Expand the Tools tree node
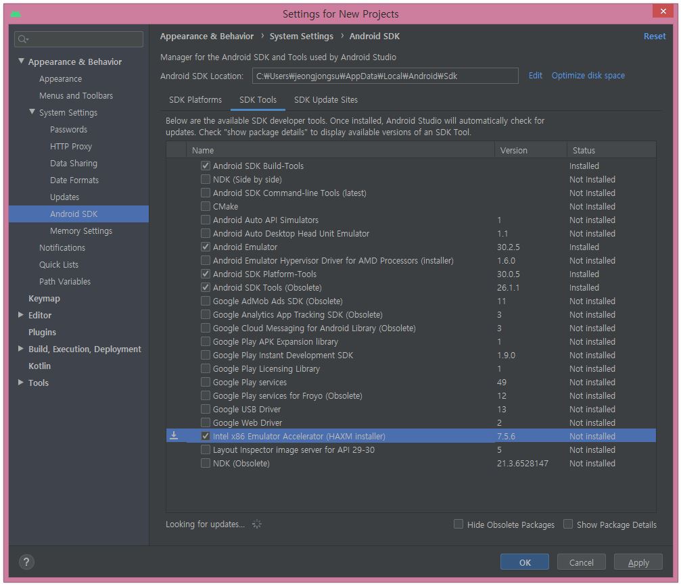The height and width of the screenshot is (586, 681). click(20, 383)
